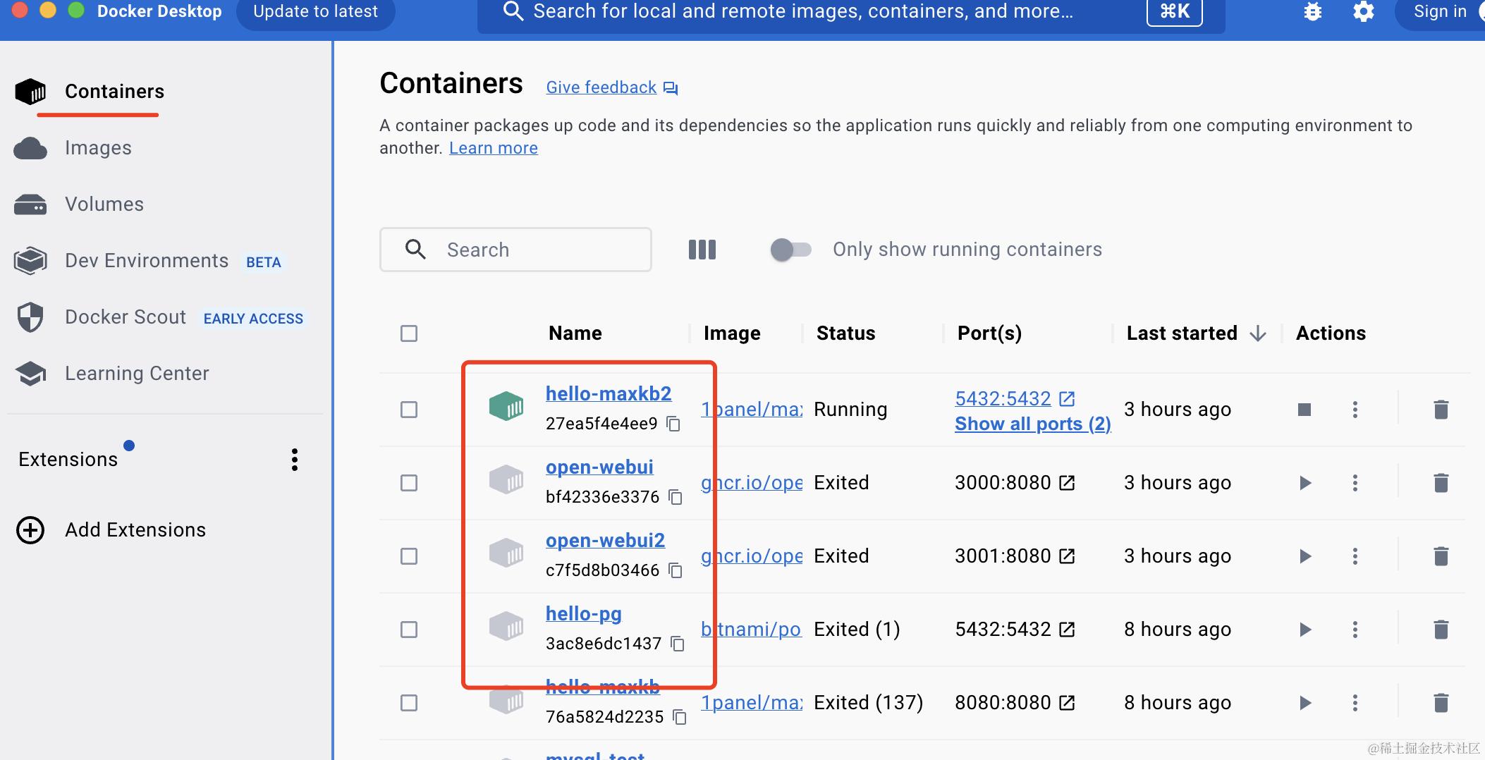The width and height of the screenshot is (1485, 760).
Task: Copy container ID 27ea5f4e4ee9
Action: [x=673, y=424]
